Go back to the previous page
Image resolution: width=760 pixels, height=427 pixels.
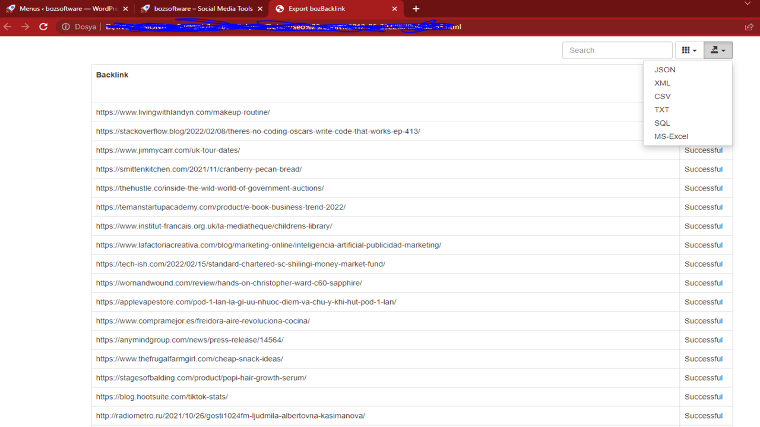coord(8,27)
